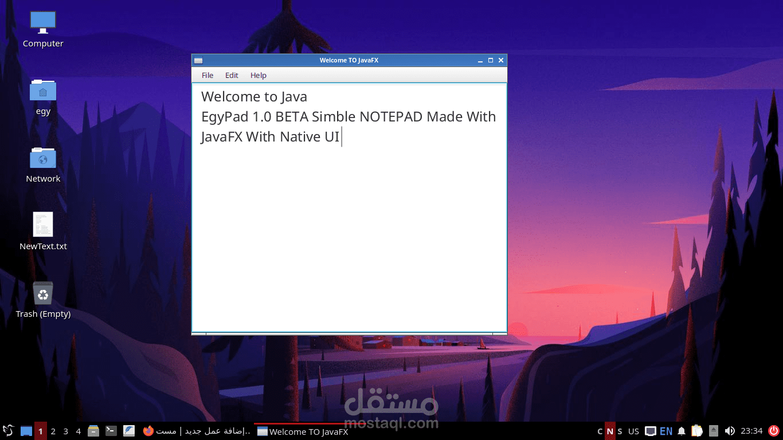The width and height of the screenshot is (783, 440).
Task: Switch to workspace 2
Action: pos(53,431)
